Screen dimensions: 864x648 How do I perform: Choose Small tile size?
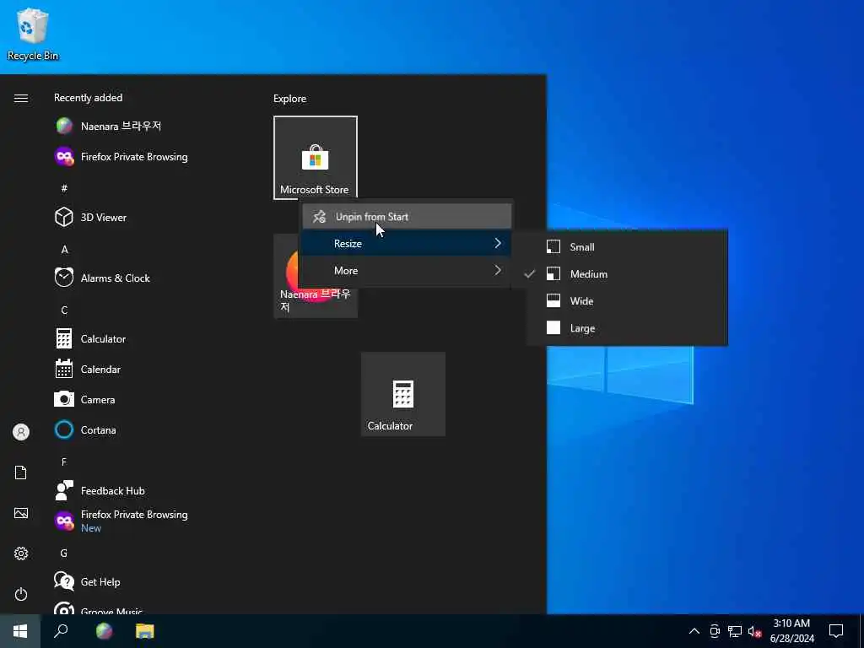pos(627,247)
